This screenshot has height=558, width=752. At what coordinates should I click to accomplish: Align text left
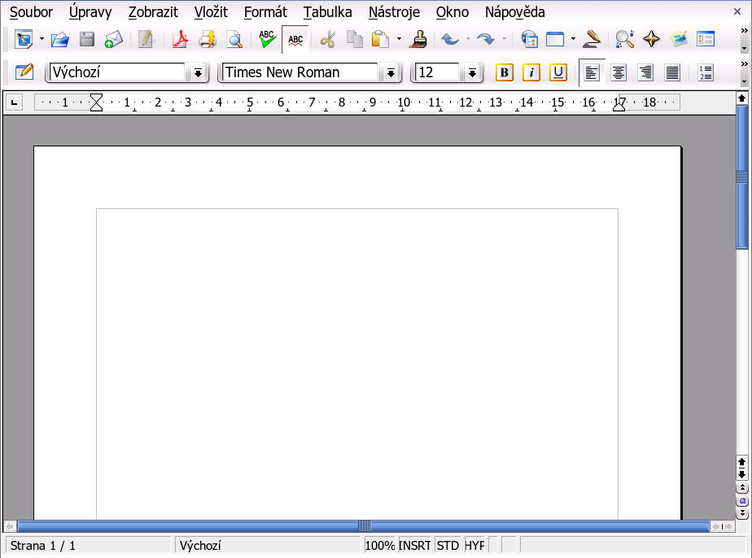(592, 72)
